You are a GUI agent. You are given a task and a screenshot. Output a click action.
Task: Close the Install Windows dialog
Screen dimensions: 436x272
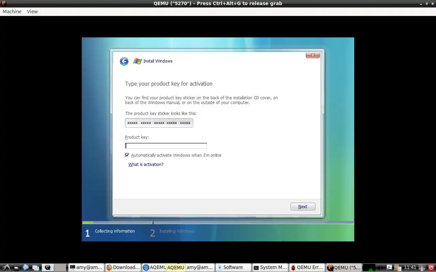pos(313,55)
